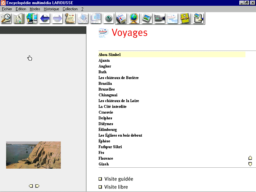Open La Cité interdite entry

(113, 107)
